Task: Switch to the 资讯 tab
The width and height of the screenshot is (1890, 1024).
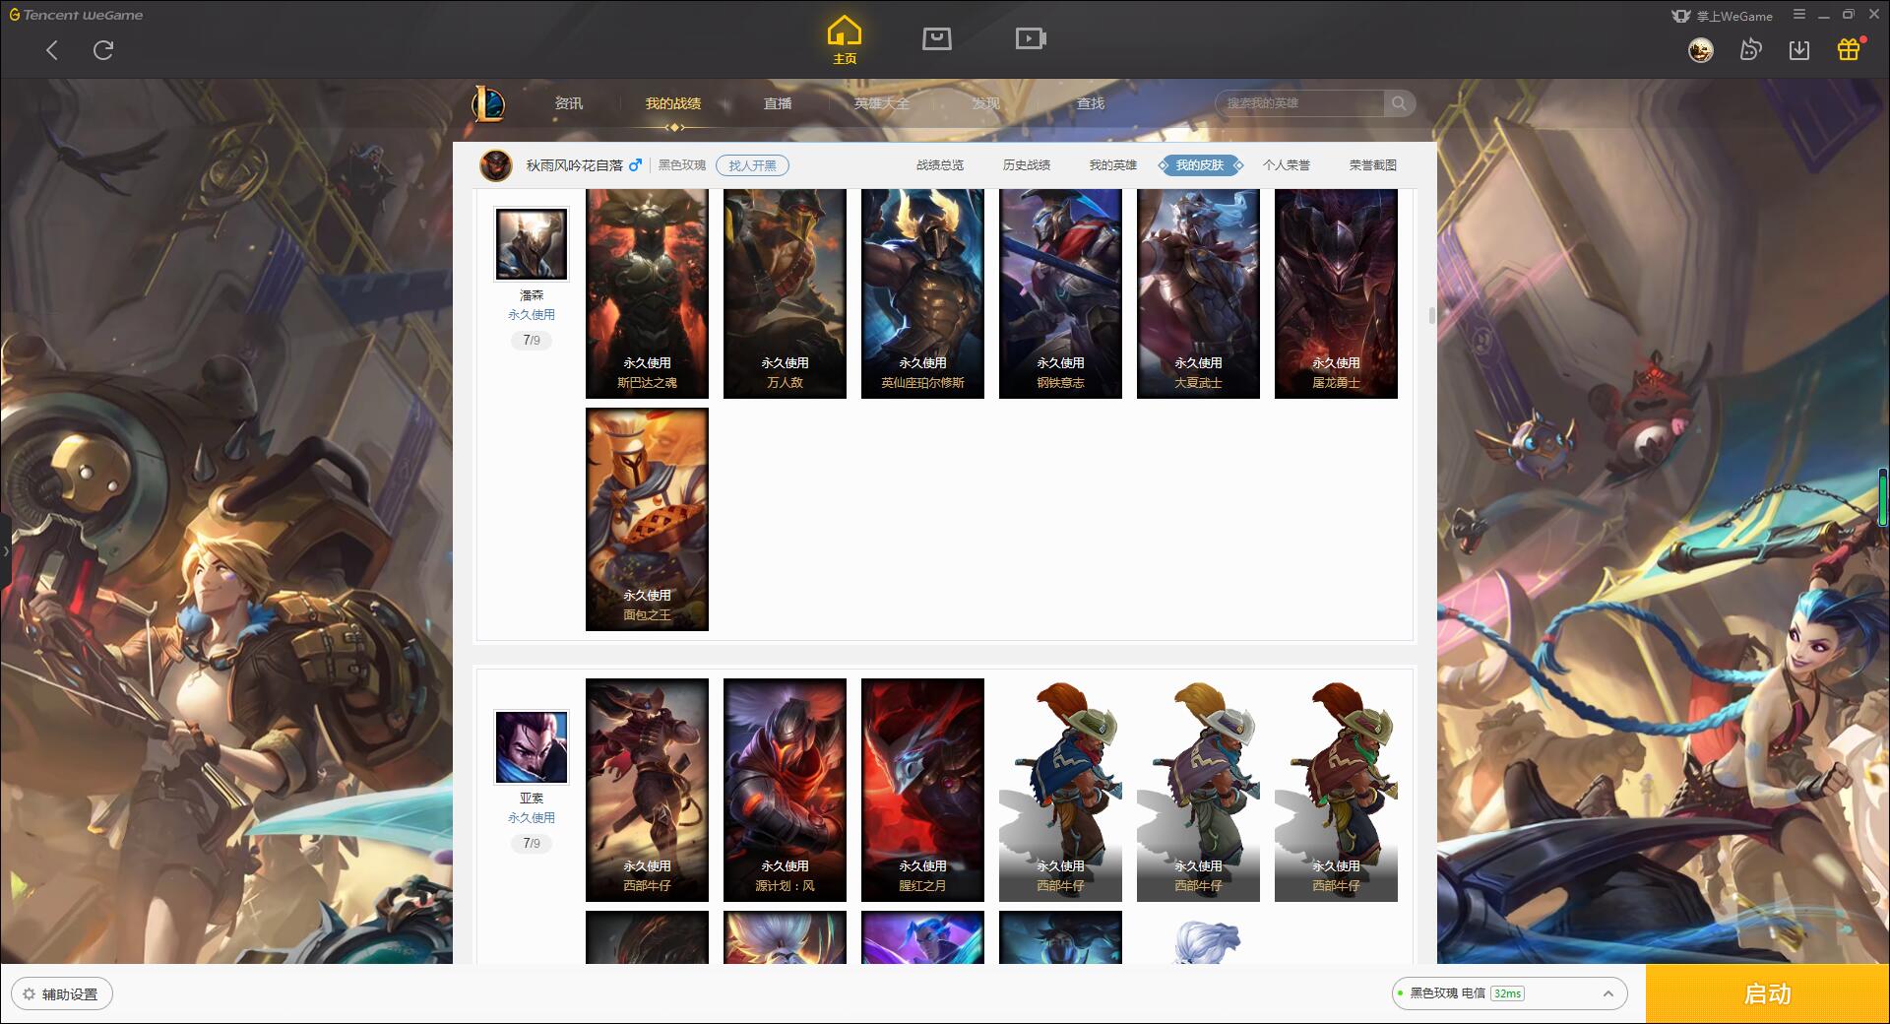Action: (x=568, y=103)
